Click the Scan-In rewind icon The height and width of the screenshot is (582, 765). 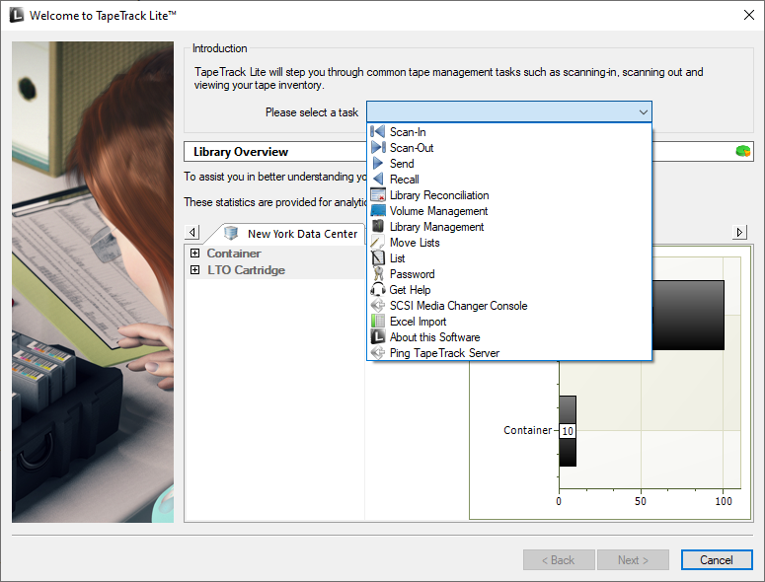tap(378, 131)
